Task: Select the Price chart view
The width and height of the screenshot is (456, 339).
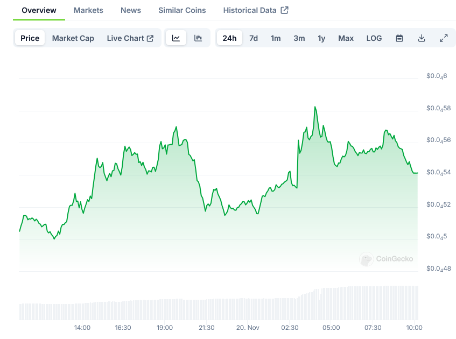Action: tap(30, 38)
